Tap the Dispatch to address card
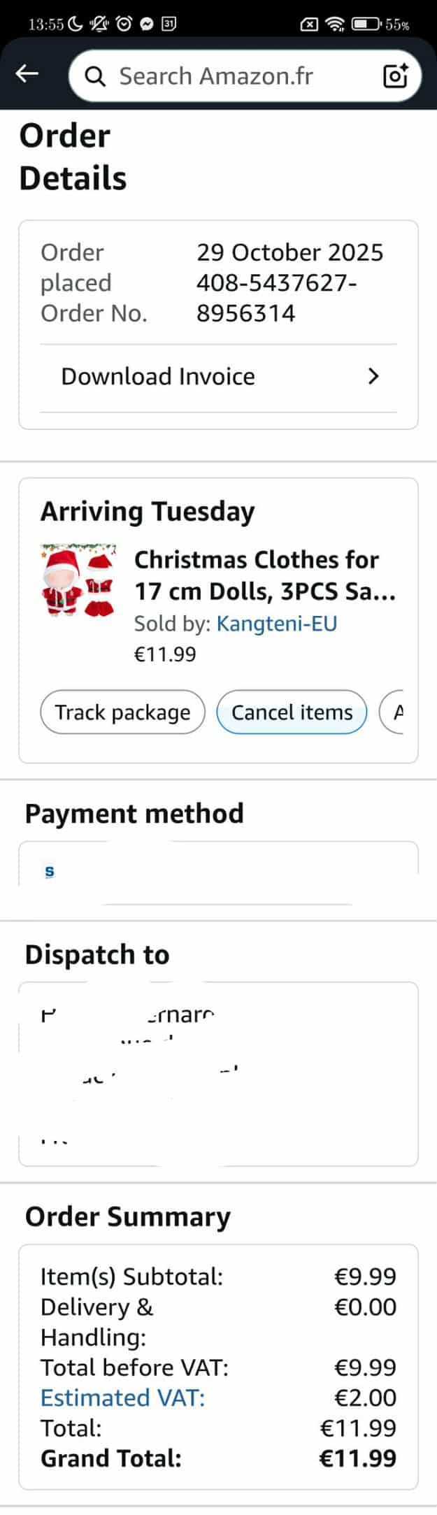Image resolution: width=437 pixels, height=1515 pixels. coord(218,1075)
